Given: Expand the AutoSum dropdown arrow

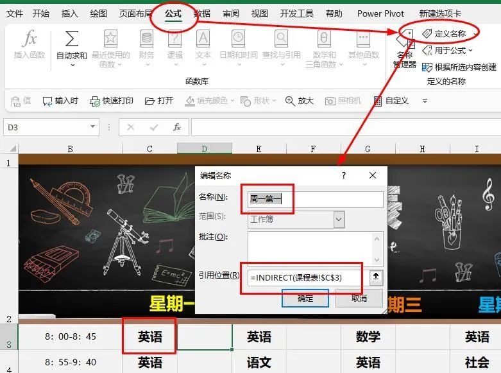Looking at the screenshot, I should click(x=72, y=65).
